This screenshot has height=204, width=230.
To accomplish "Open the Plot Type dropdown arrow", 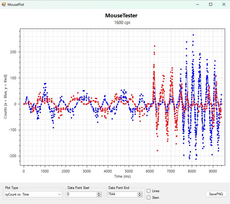I will tap(60, 195).
